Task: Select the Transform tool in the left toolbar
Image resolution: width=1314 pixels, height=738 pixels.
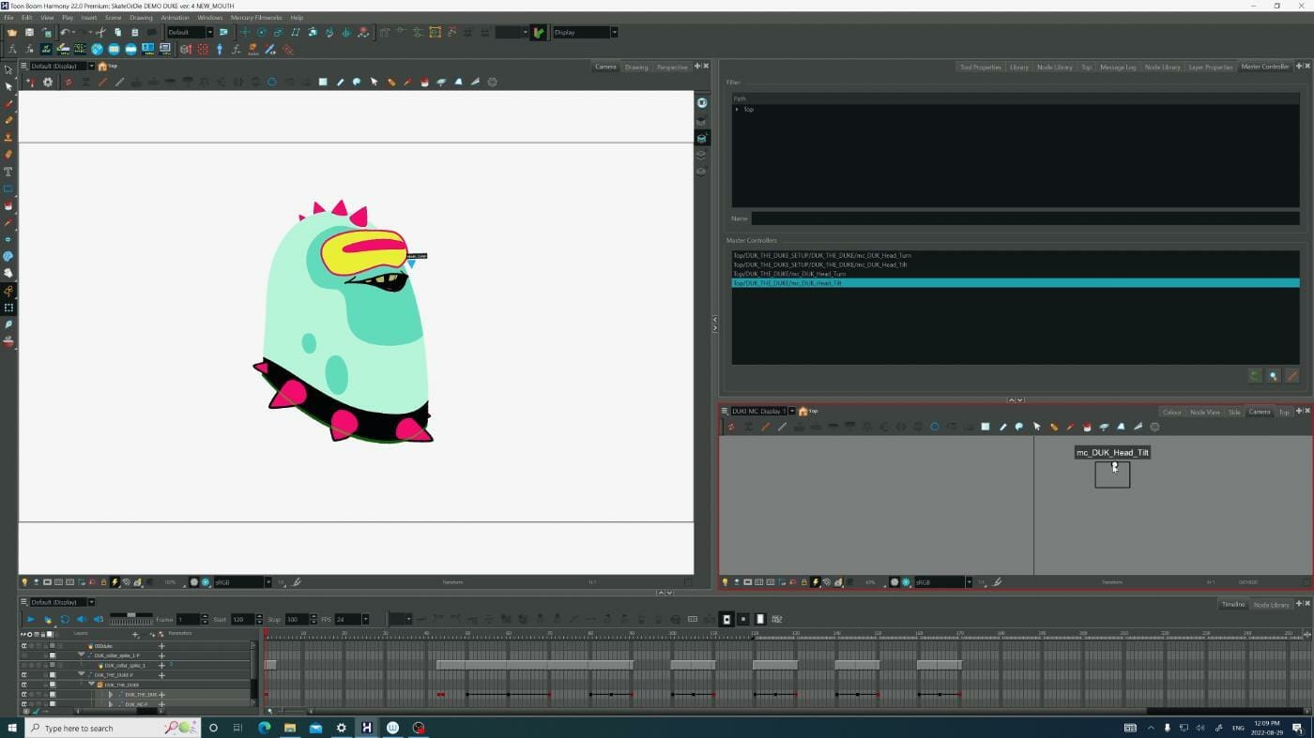Action: coord(8,70)
